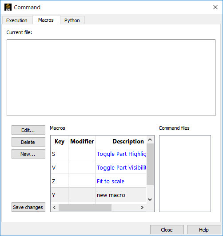Select the Macros tab

[46, 20]
